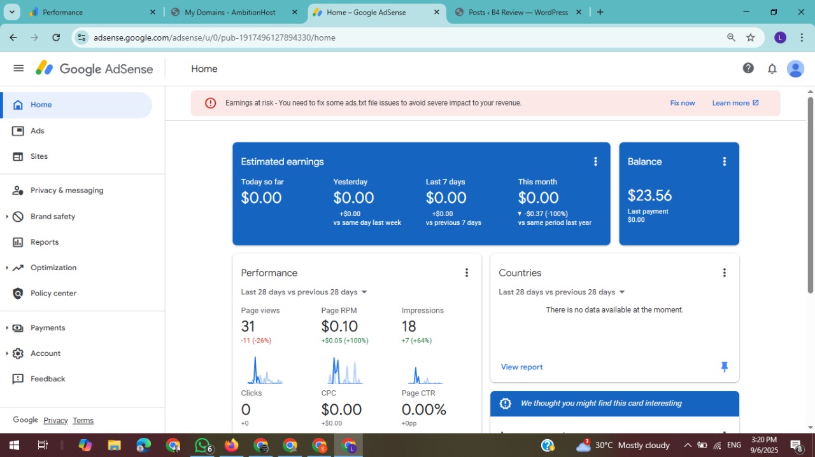The width and height of the screenshot is (815, 457).
Task: Show hidden system tray icons
Action: pos(687,446)
